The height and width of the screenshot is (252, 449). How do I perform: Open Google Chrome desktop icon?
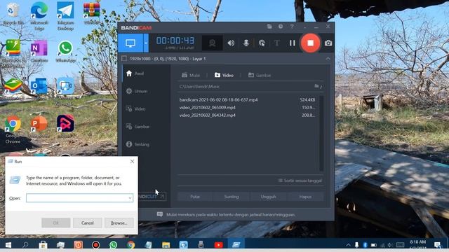coord(13,129)
